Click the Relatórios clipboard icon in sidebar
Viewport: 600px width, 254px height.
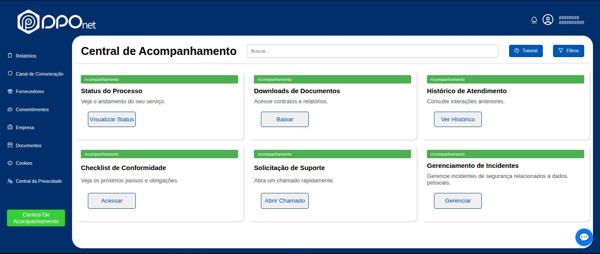tap(10, 56)
